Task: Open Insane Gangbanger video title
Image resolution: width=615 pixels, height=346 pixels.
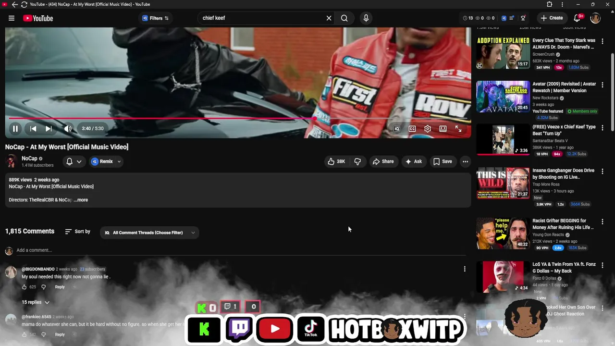Action: (564, 173)
